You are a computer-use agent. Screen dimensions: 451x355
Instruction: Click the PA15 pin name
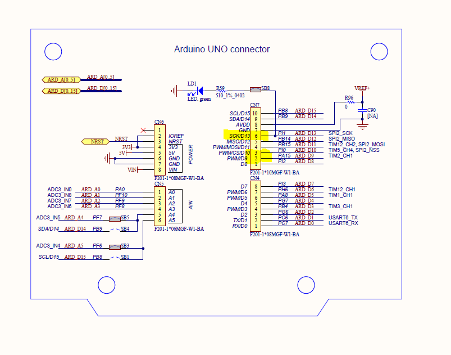[x=284, y=156]
